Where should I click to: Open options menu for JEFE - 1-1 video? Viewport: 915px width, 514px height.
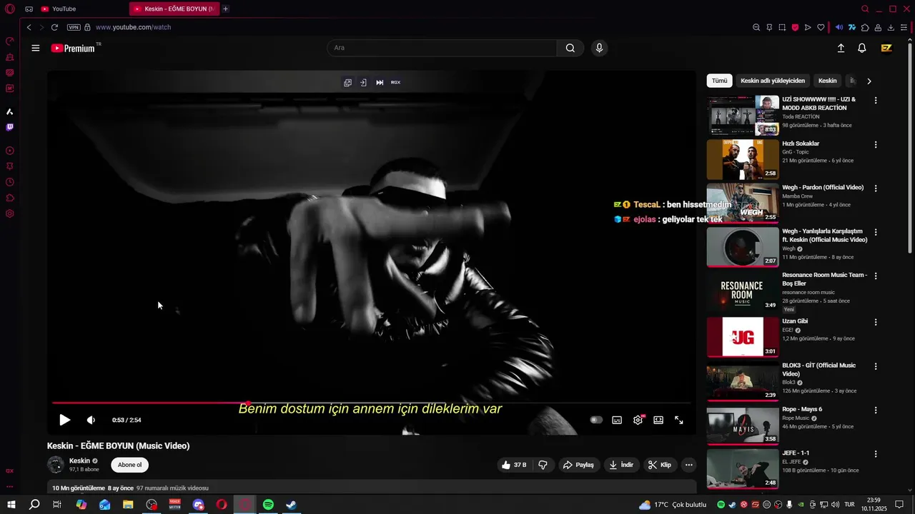point(876,454)
